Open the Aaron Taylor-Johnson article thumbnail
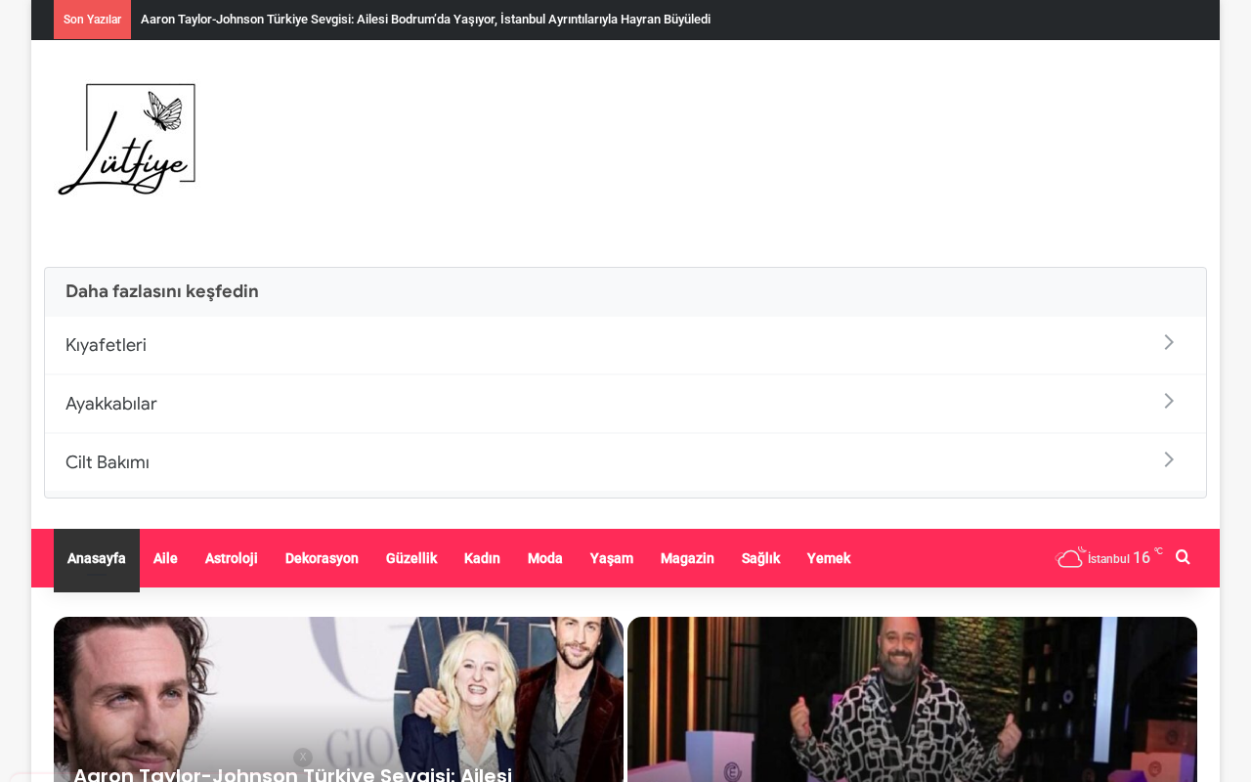 tap(338, 699)
